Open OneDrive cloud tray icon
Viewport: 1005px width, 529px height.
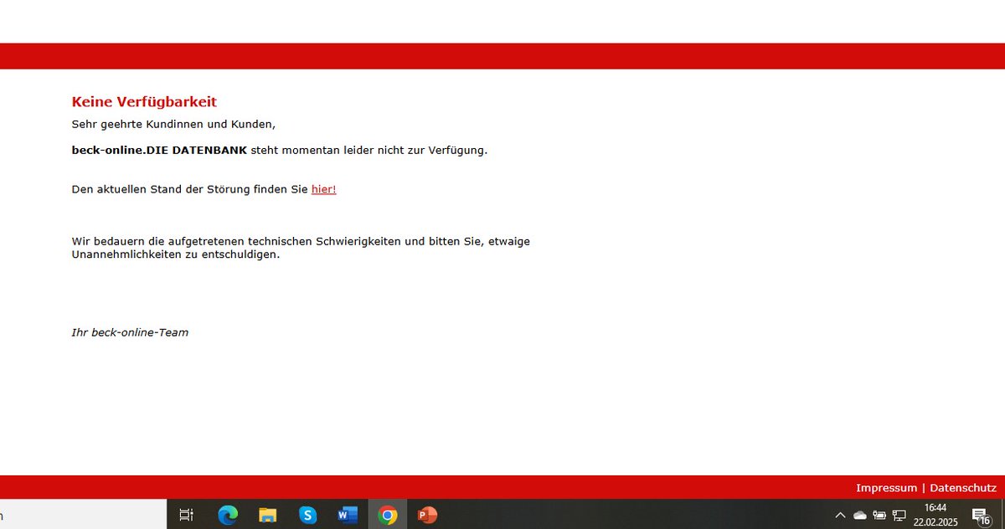(x=860, y=515)
